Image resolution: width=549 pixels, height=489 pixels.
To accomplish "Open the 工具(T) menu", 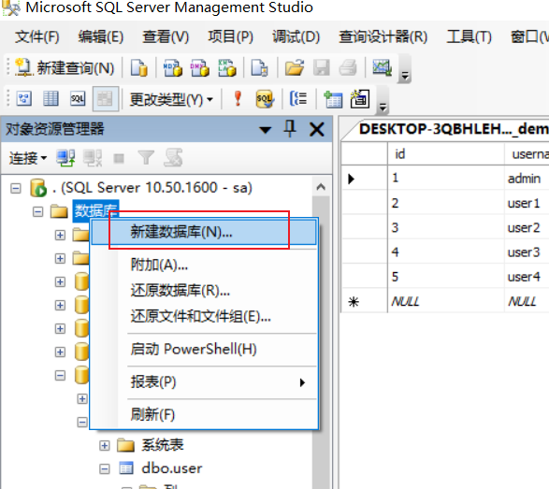I will click(x=469, y=36).
